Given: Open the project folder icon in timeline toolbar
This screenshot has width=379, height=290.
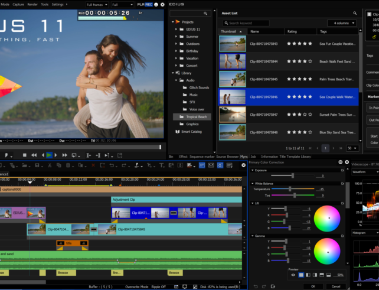Looking at the screenshot, I should pyautogui.click(x=24, y=165).
